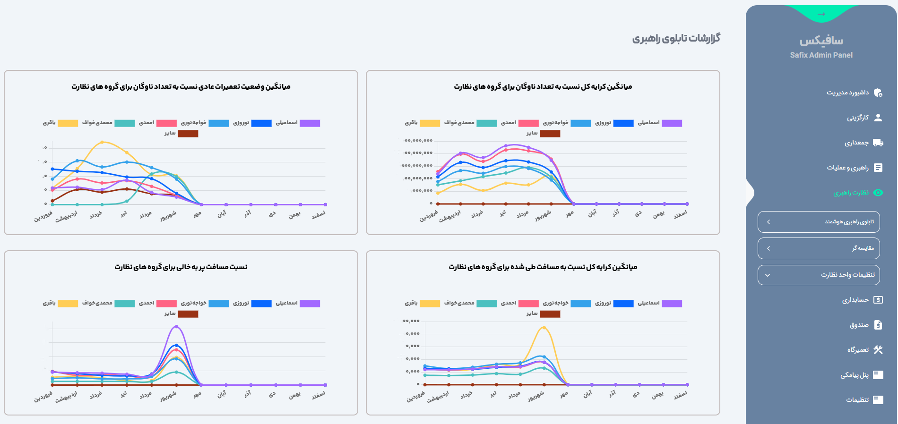Open the حسابداری money icon
The height and width of the screenshot is (424, 898).
[878, 300]
